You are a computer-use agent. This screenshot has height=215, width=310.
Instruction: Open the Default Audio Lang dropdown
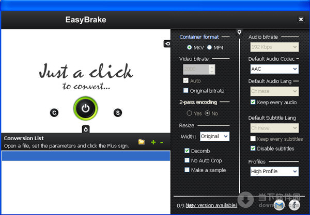[x=274, y=91]
